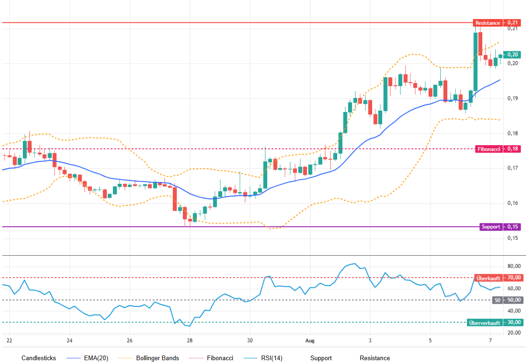Click the light blue RSI(14) legend swatch
This screenshot has height=363, width=528.
click(x=250, y=358)
